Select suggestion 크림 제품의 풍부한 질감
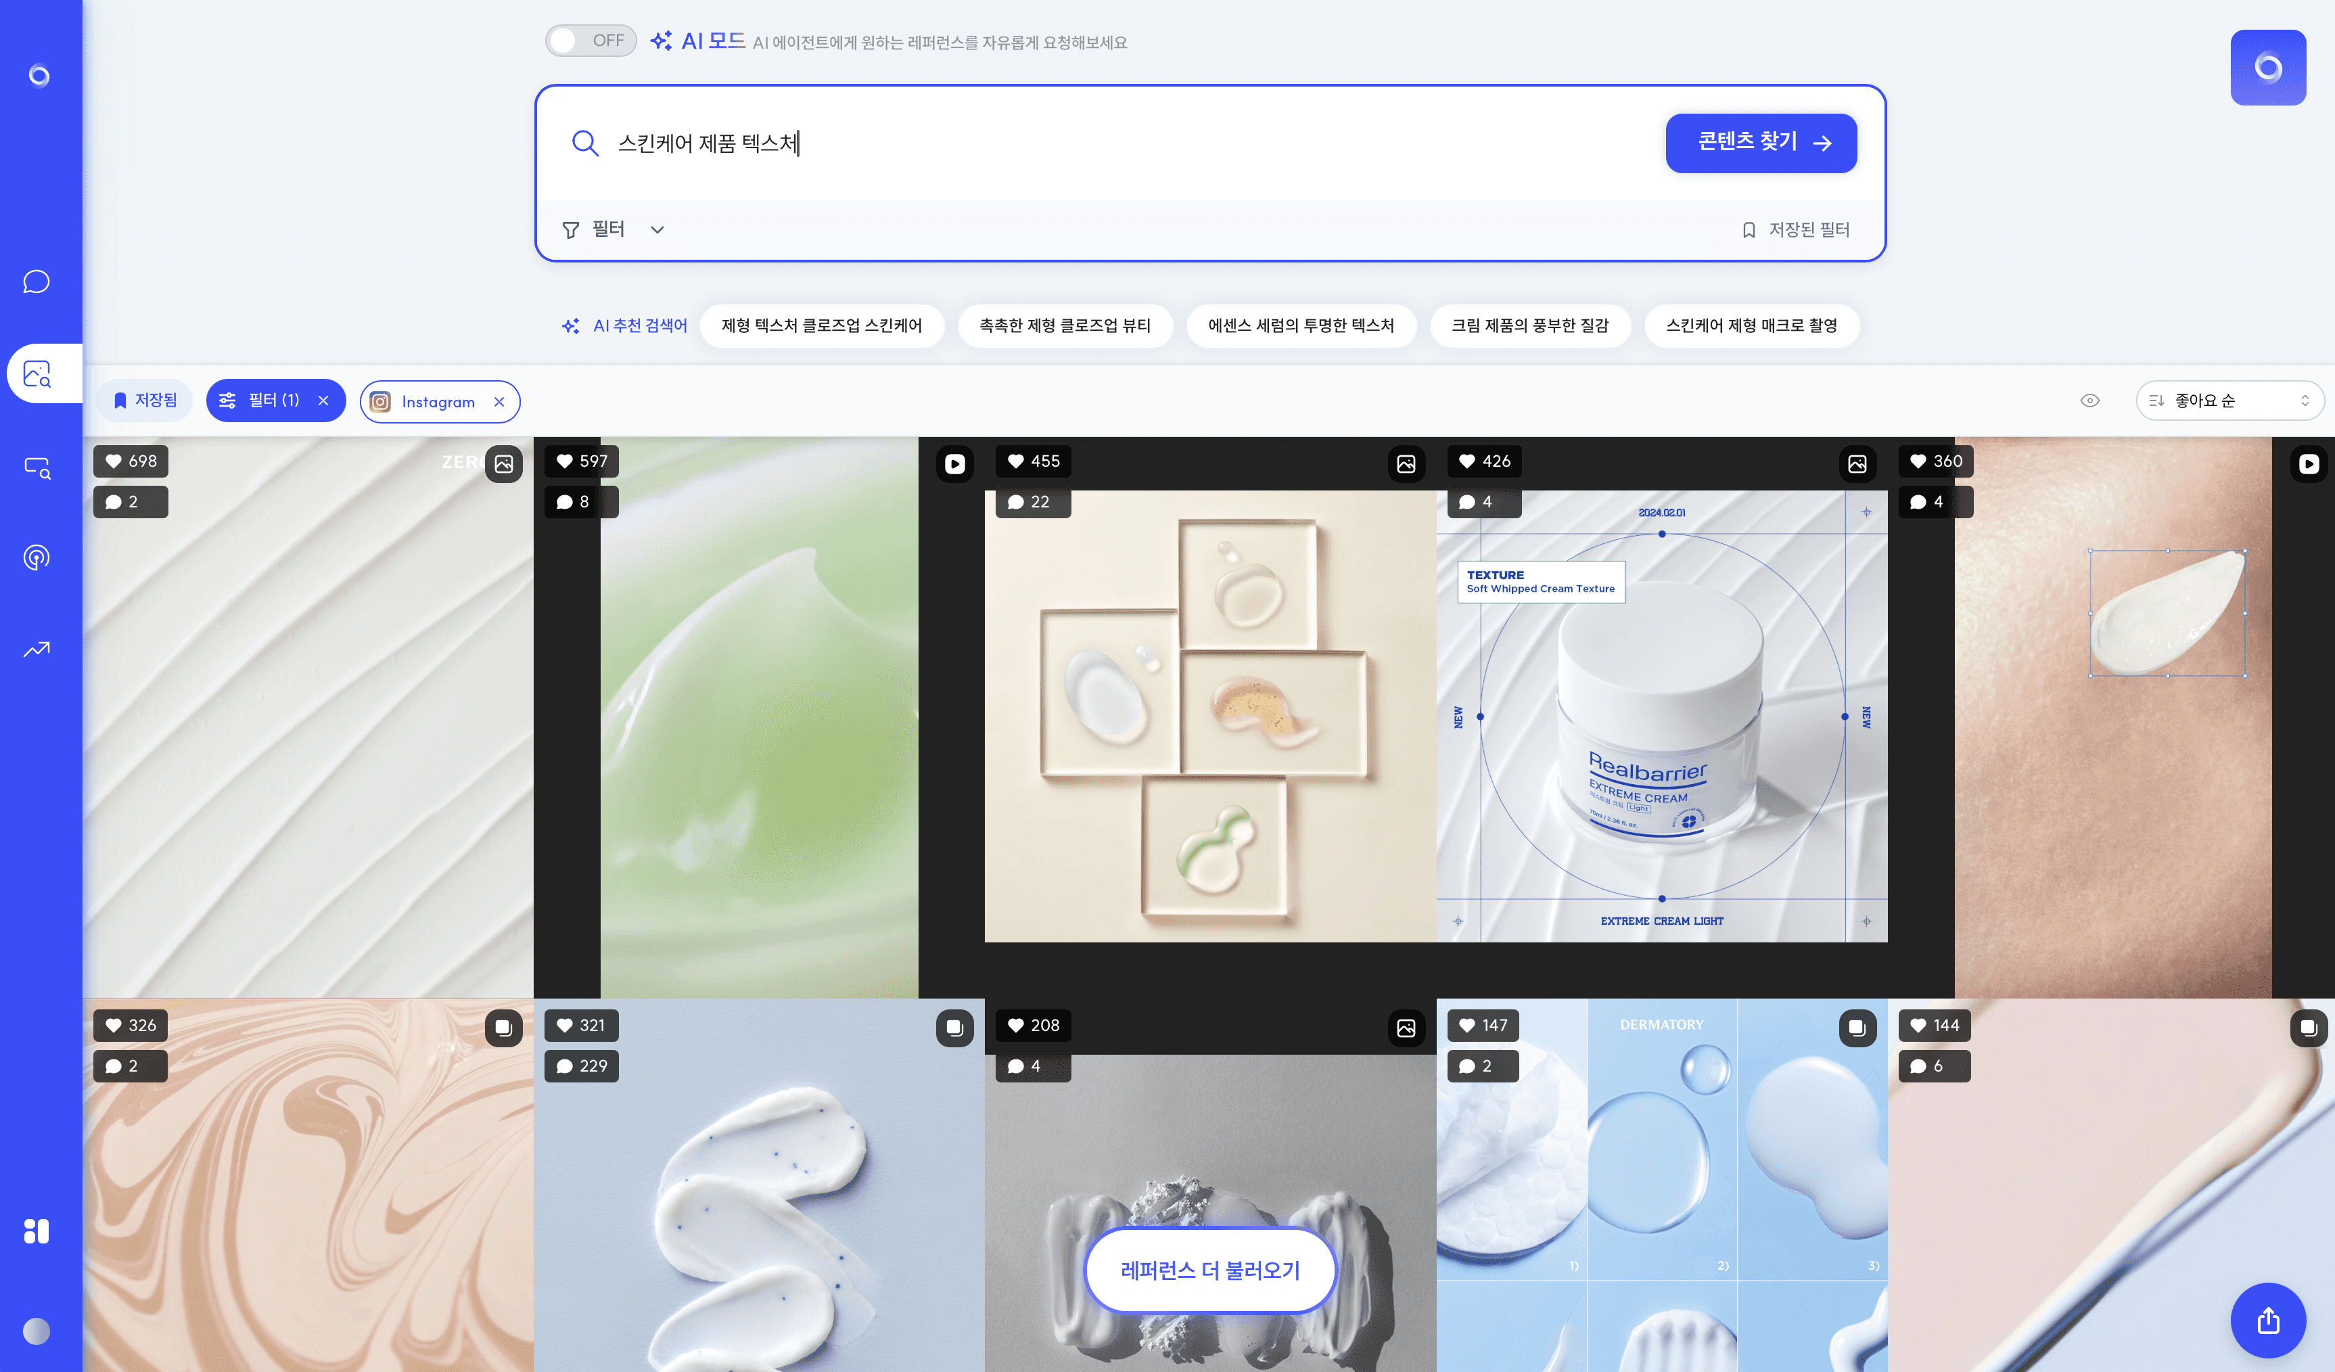2335x1372 pixels. click(x=1529, y=325)
